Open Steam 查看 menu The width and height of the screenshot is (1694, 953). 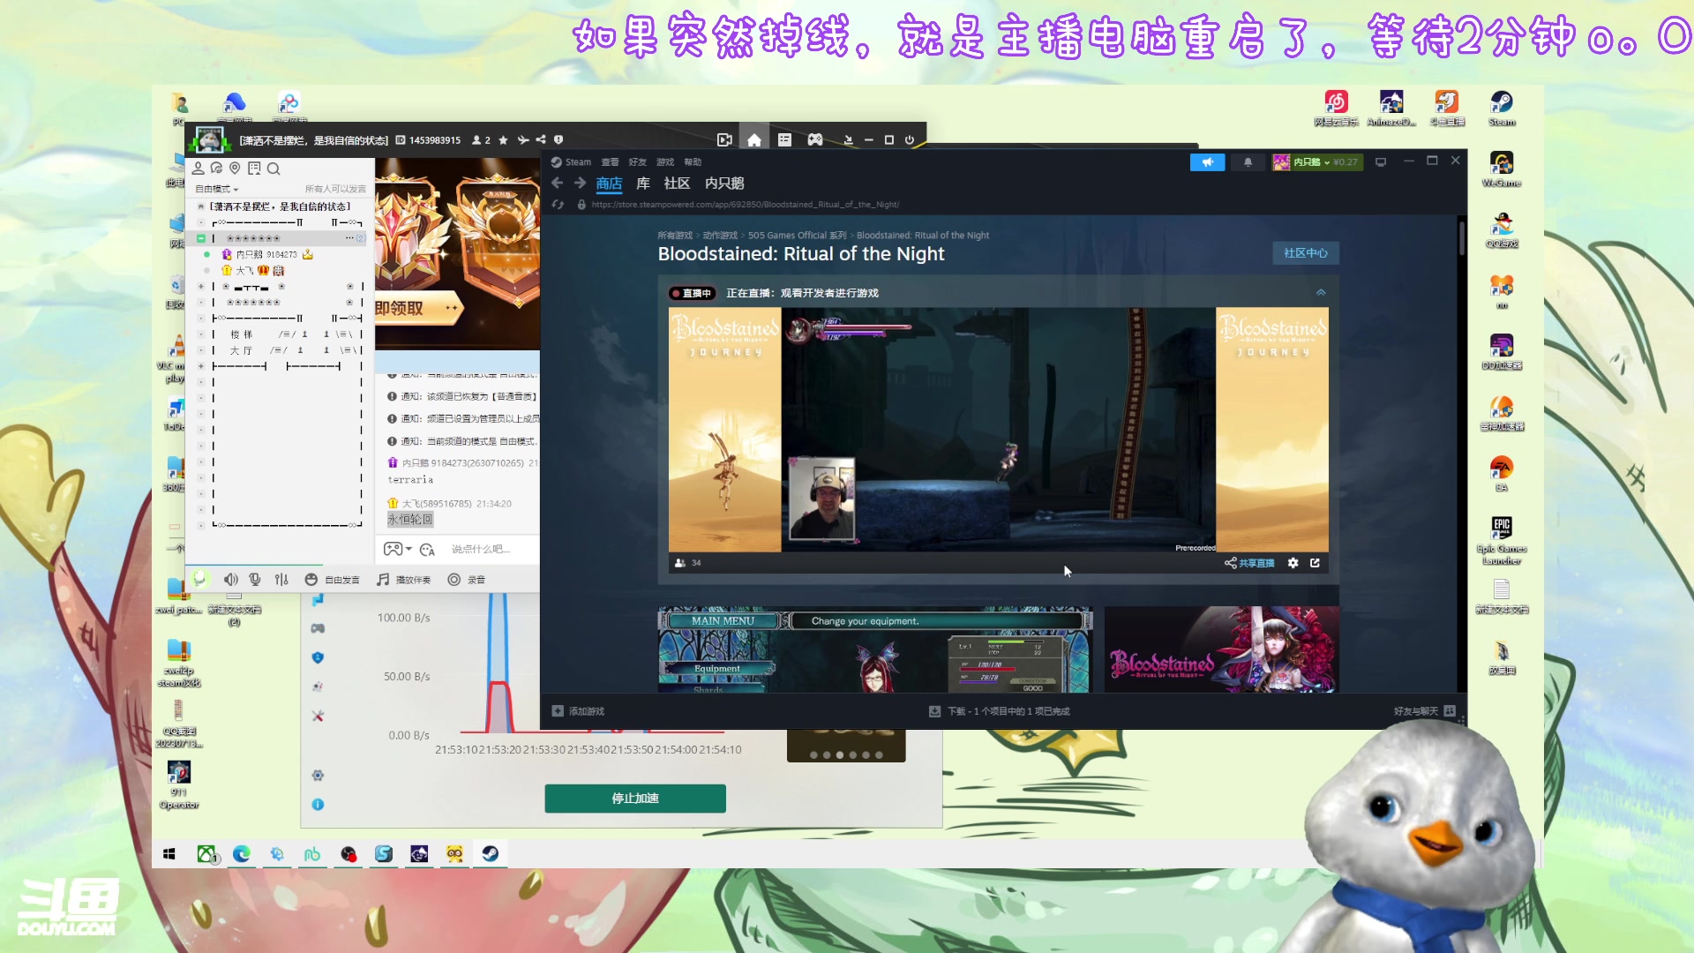point(610,161)
